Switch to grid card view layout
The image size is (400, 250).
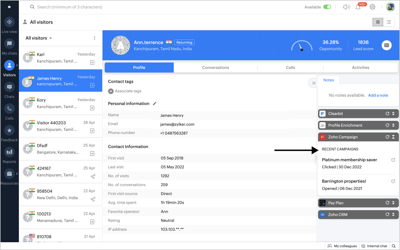click(378, 22)
